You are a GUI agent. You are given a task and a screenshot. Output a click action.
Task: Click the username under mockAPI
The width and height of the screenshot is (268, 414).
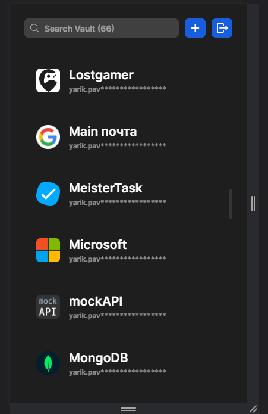click(118, 316)
